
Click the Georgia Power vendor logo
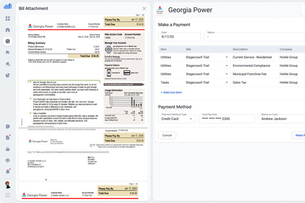160,10
